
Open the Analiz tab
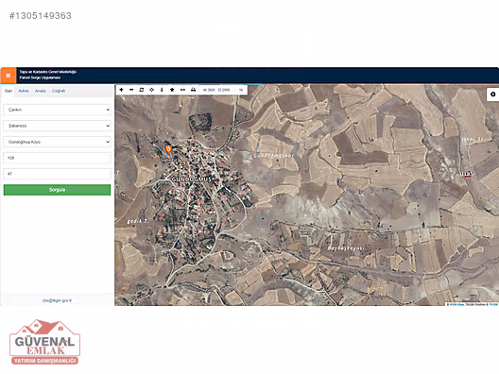[x=40, y=91]
